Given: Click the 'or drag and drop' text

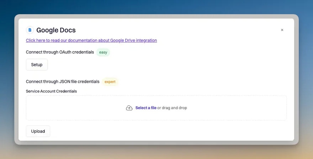Looking at the screenshot, I should point(172,108).
